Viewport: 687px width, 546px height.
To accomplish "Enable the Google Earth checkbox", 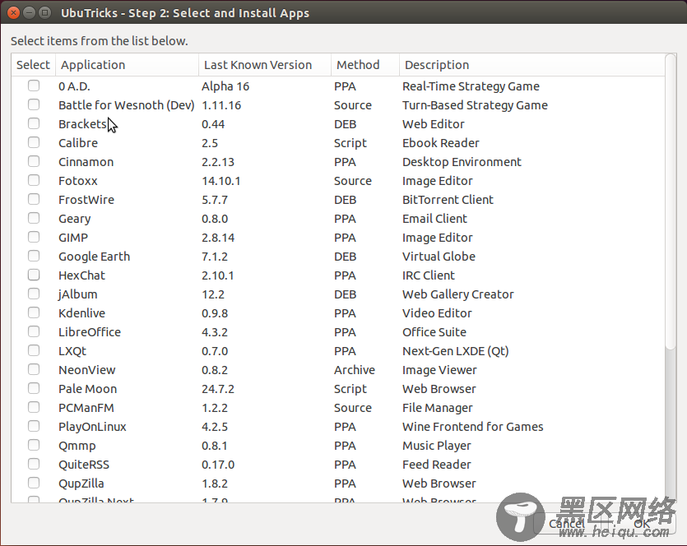I will click(34, 256).
